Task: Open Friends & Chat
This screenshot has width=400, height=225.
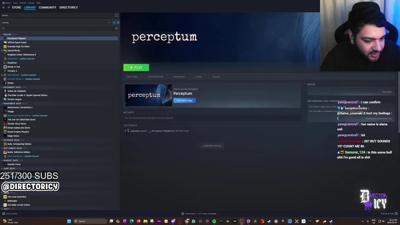Action: click(x=389, y=214)
